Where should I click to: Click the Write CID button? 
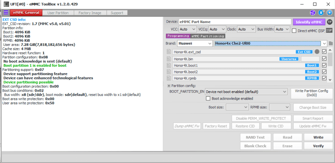tap(276, 126)
